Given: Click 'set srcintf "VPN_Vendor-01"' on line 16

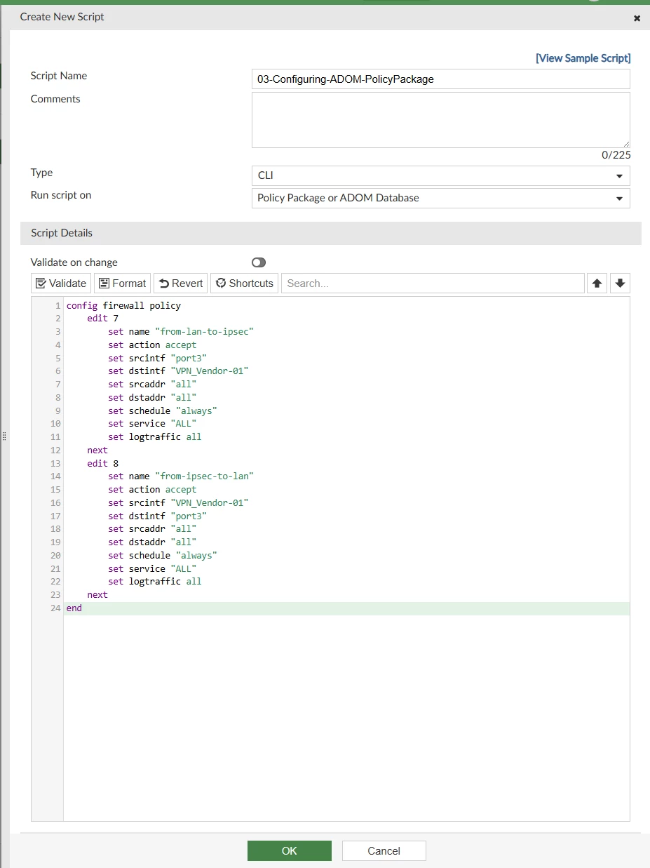Looking at the screenshot, I should point(178,502).
